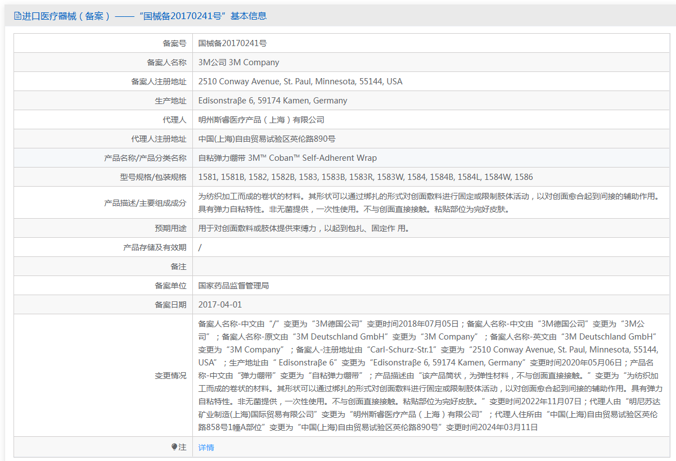Click the 变更情况 label
The width and height of the screenshot is (676, 461).
click(x=170, y=376)
